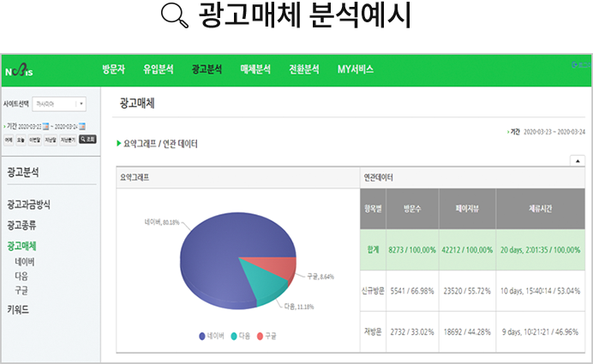Click the '네이버, 80.18%' pie label

(161, 223)
